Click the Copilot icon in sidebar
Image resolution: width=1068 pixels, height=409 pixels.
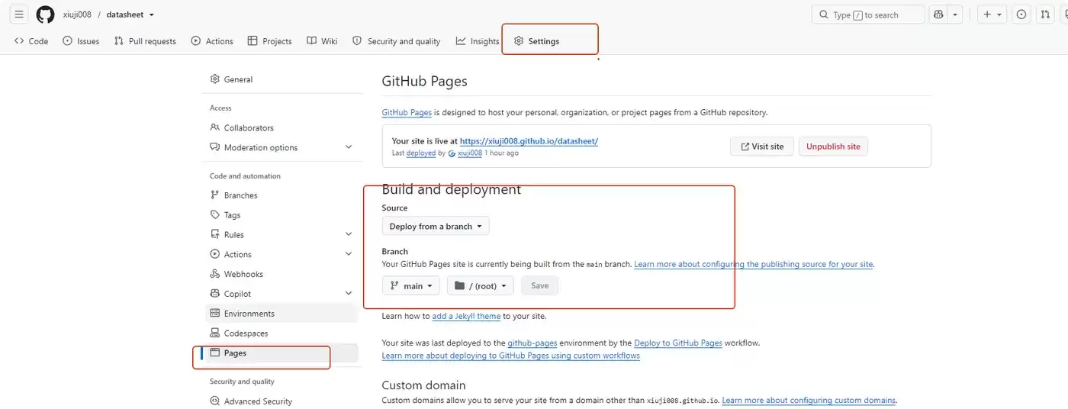tap(215, 294)
